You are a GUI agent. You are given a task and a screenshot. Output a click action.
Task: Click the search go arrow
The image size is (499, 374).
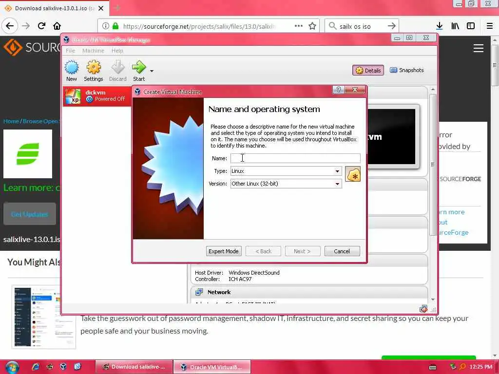pos(392,26)
